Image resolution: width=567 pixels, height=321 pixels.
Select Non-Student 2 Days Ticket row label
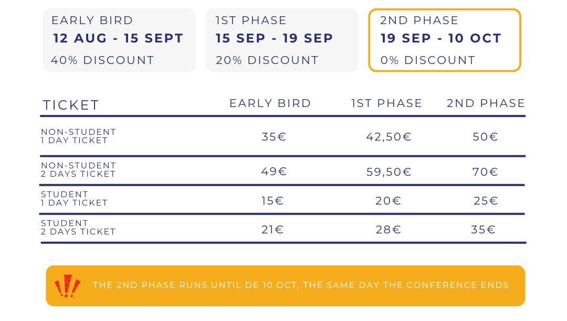78,170
